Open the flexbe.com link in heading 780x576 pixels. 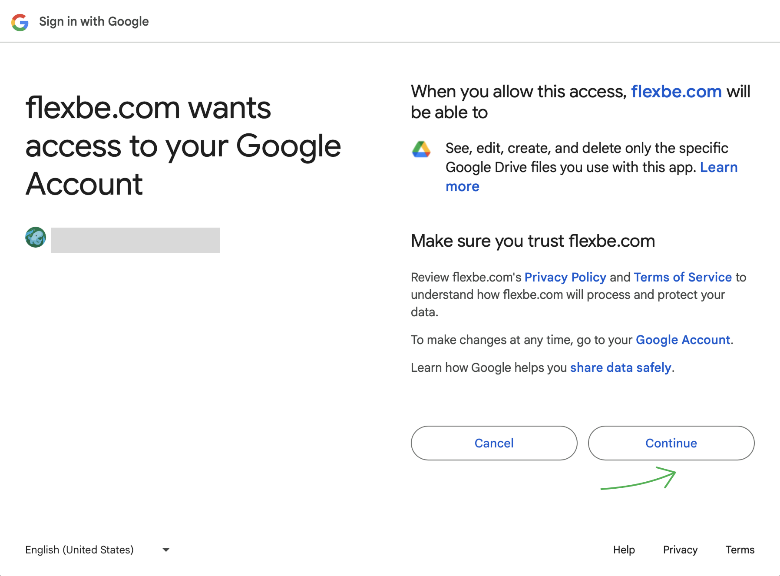tap(676, 92)
